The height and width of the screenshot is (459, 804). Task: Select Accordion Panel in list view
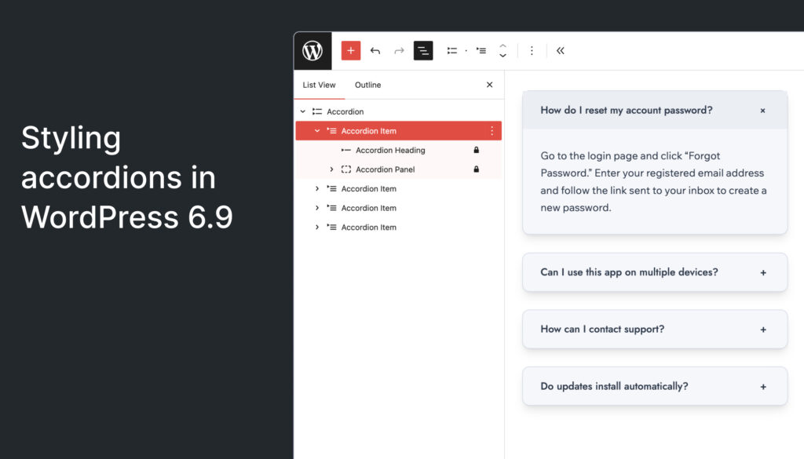click(385, 169)
